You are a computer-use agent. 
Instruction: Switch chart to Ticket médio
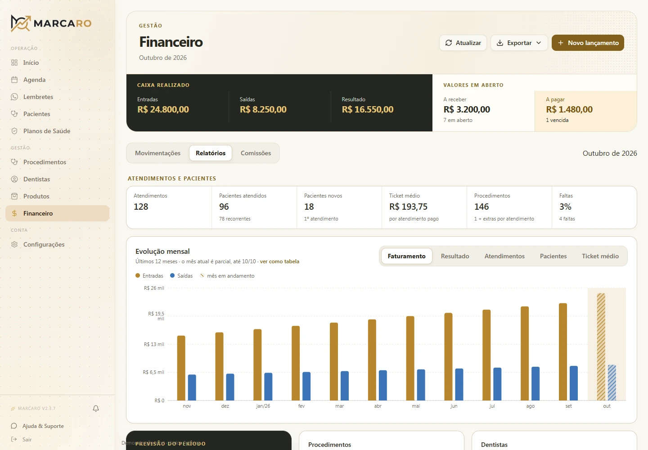[x=600, y=256]
